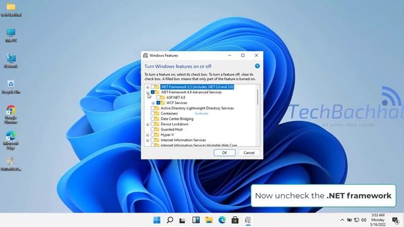Select This PC desktop icon
The image size is (404, 227).
[x=11, y=35]
